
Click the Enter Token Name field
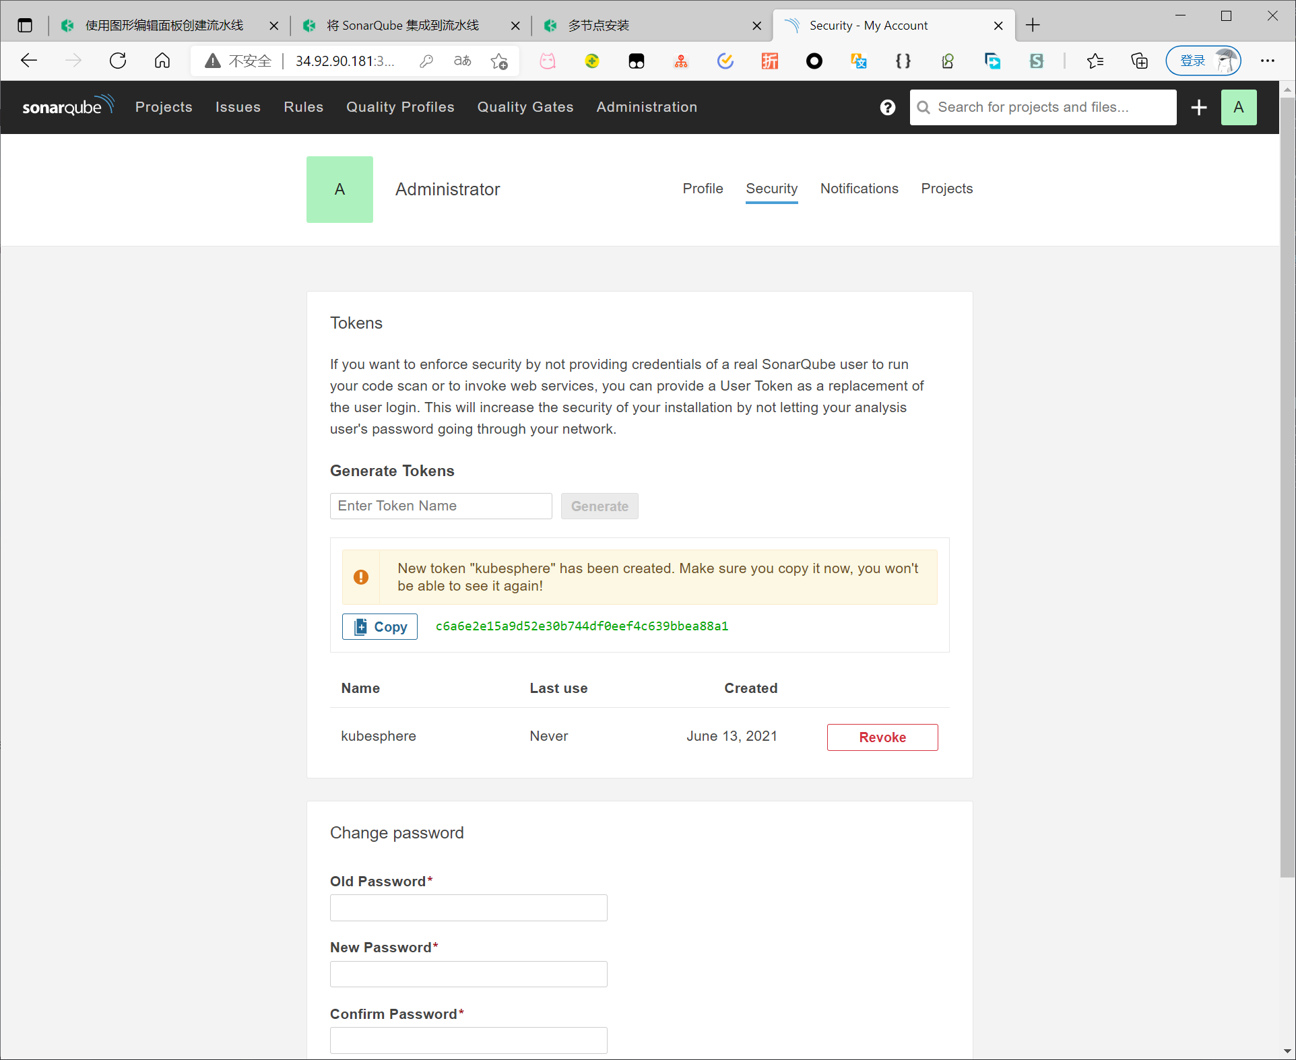[x=441, y=506]
